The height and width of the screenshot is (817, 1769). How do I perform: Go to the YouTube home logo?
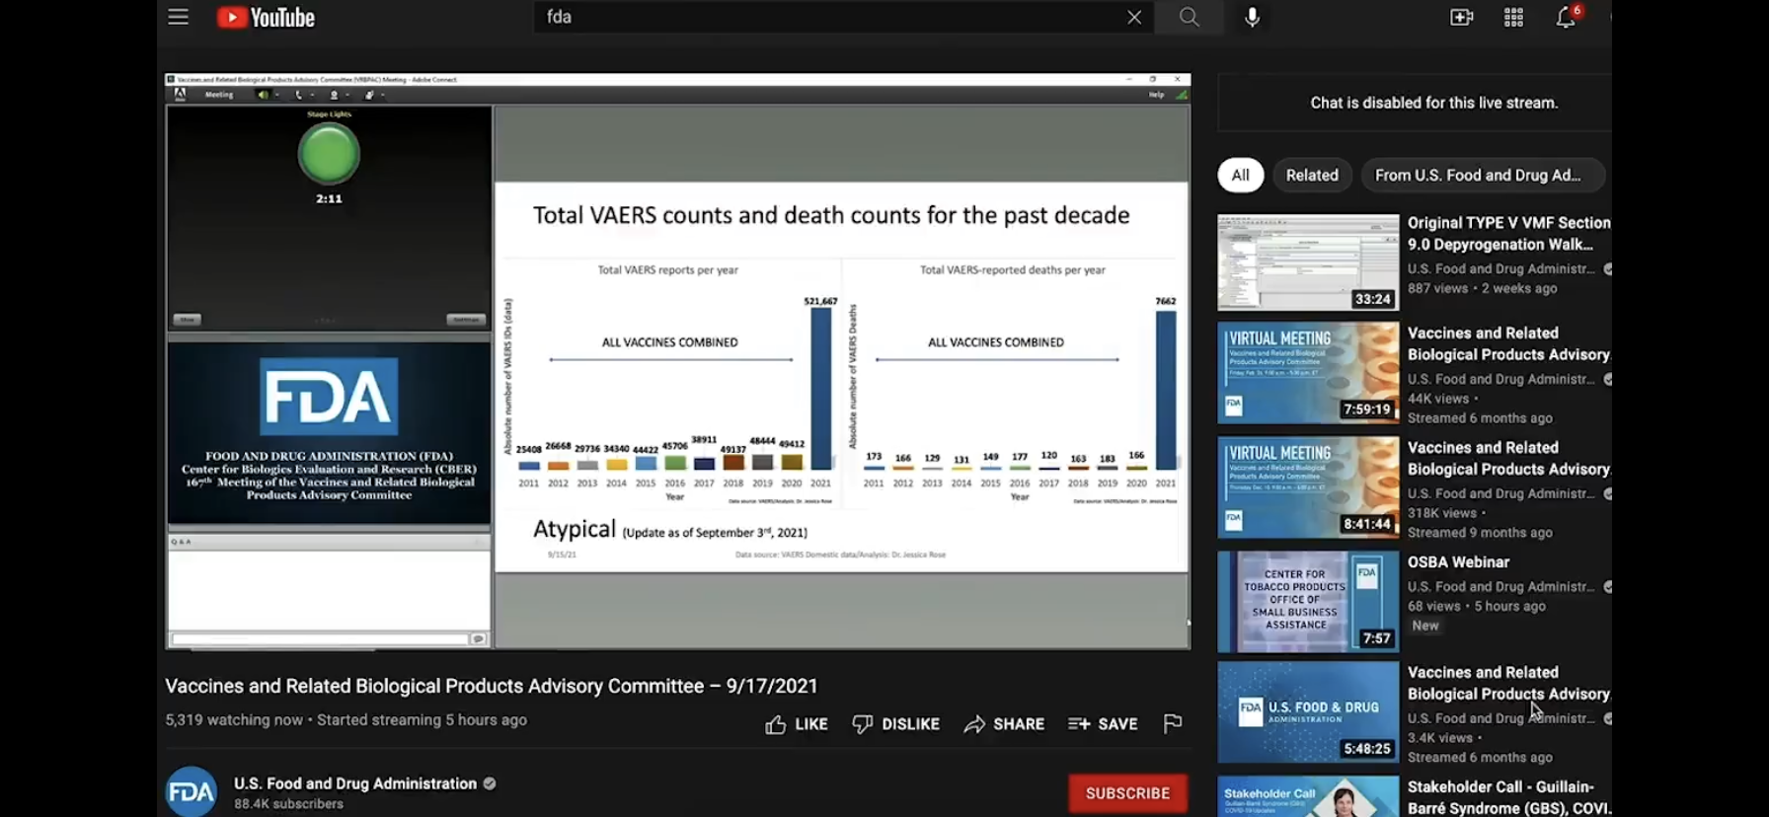[266, 17]
